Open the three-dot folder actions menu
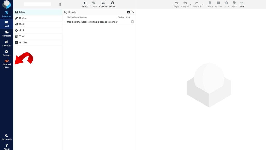Viewport: 266px width, 150px height. coord(60,4)
